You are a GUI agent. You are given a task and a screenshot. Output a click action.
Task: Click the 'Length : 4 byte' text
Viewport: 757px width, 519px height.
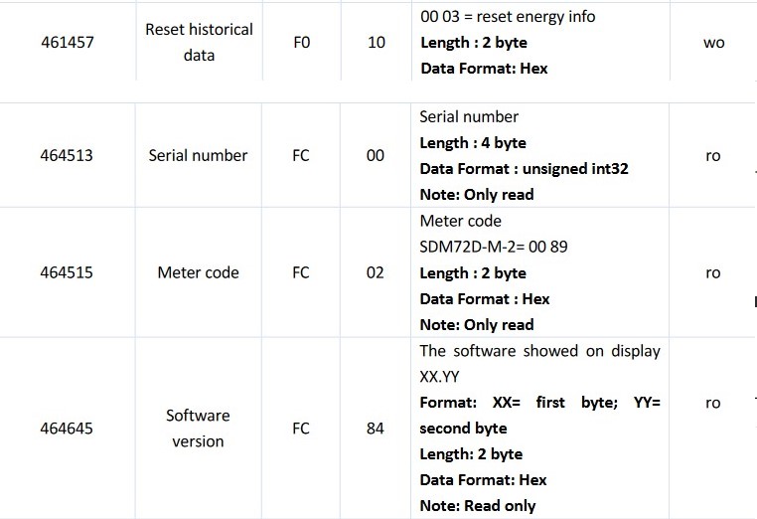pyautogui.click(x=473, y=143)
